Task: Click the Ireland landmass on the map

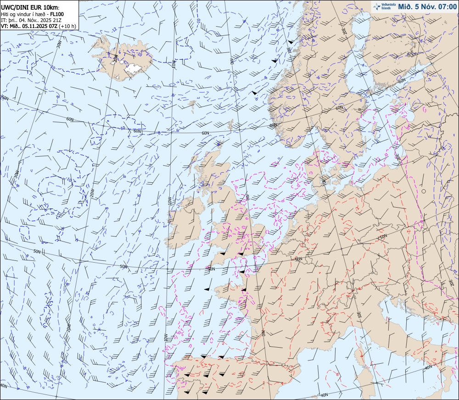Action: click(185, 223)
